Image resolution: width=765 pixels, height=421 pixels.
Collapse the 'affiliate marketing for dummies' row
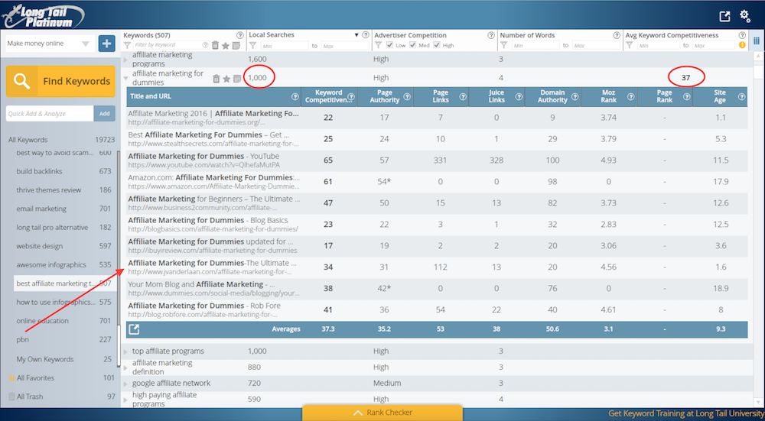pyautogui.click(x=126, y=78)
